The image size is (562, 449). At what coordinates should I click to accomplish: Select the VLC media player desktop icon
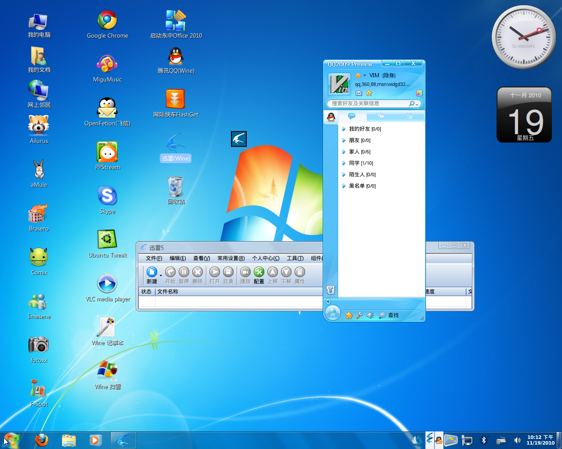[108, 288]
